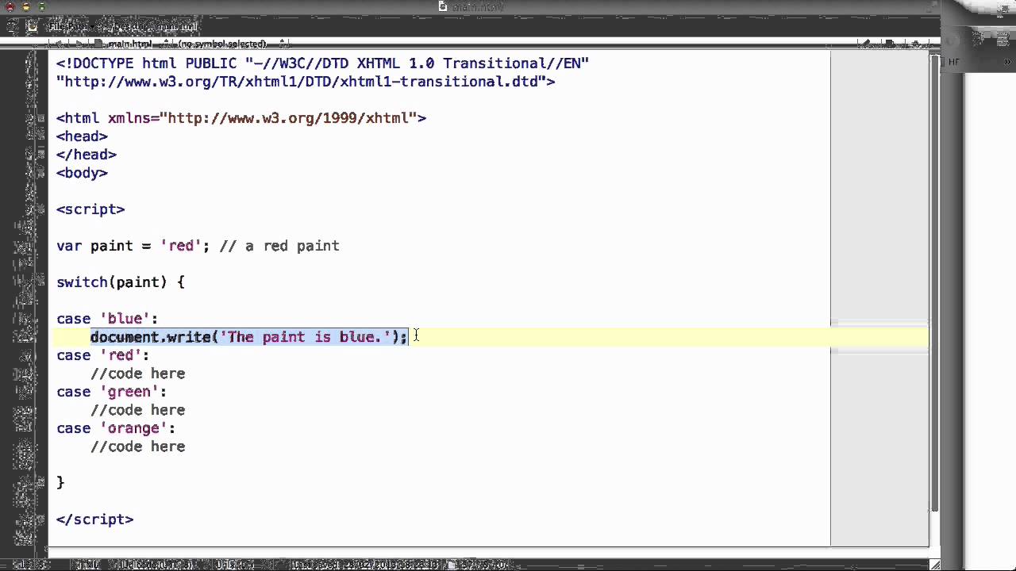Go to previous document with back arrow
The width and height of the screenshot is (1016, 571).
(x=60, y=44)
